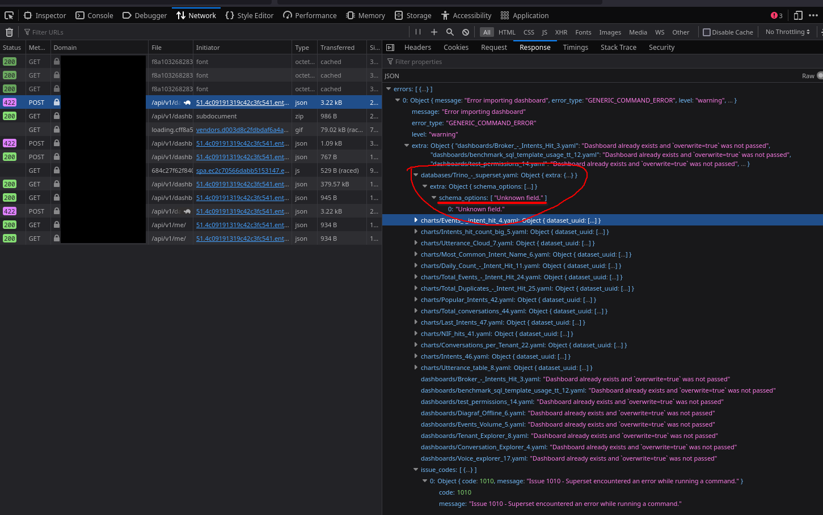Image resolution: width=823 pixels, height=515 pixels.
Task: Select the 'code: 1010' property row
Action: (x=455, y=492)
